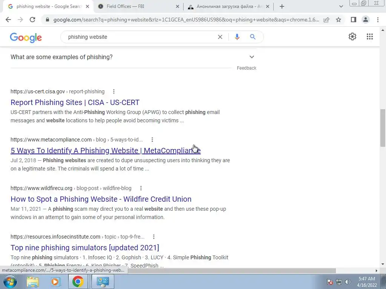Close the 'Анонимная загрузка файла' tab
386x289 pixels.
coord(267,7)
